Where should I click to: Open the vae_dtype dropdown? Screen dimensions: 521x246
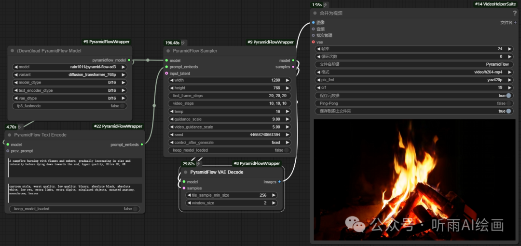click(69, 98)
